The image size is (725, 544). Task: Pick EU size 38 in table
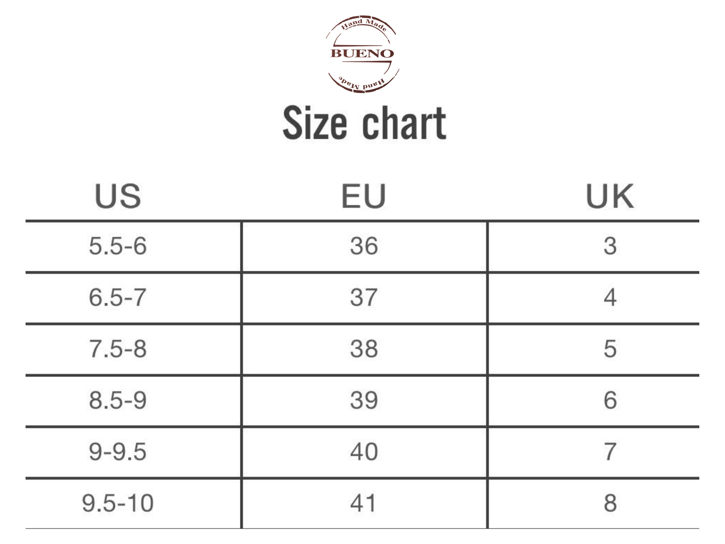[364, 349]
